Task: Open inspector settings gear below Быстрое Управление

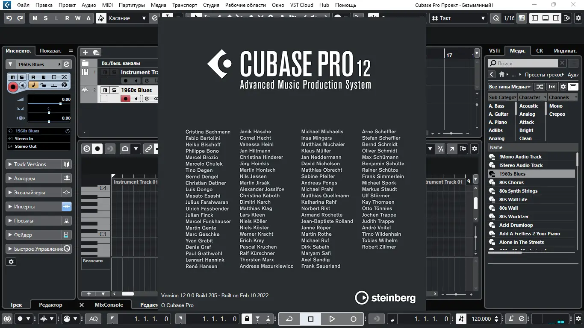Action: 12,262
